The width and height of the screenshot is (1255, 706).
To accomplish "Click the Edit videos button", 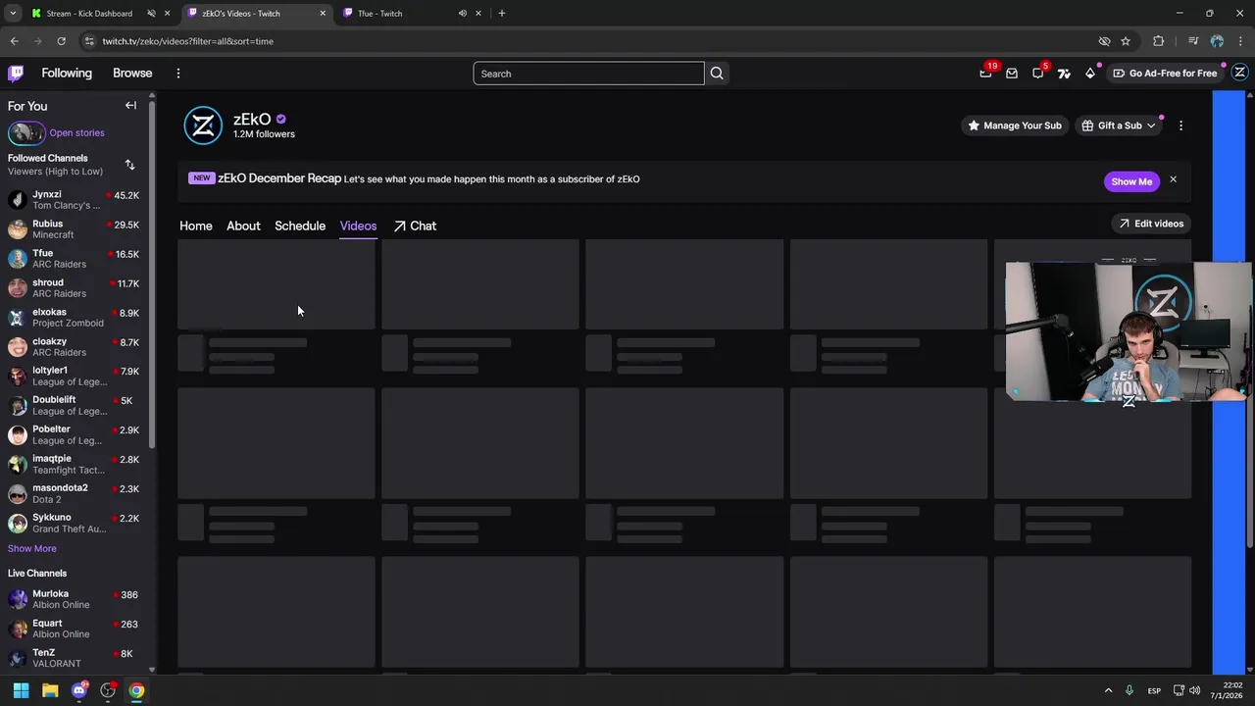I will 1151,224.
